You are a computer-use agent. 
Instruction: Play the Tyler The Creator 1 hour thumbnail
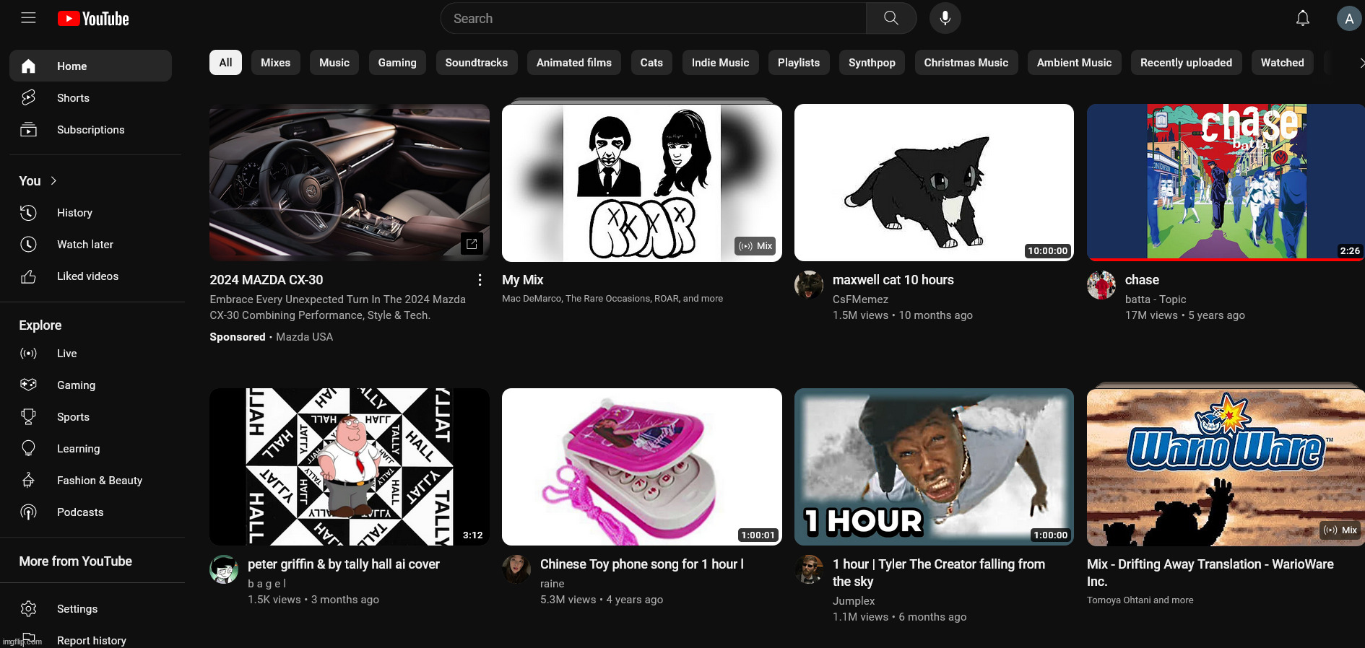coord(934,467)
